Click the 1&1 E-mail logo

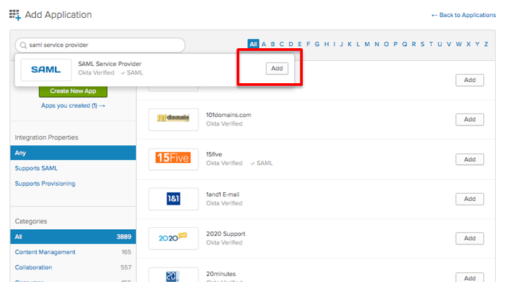(x=173, y=198)
